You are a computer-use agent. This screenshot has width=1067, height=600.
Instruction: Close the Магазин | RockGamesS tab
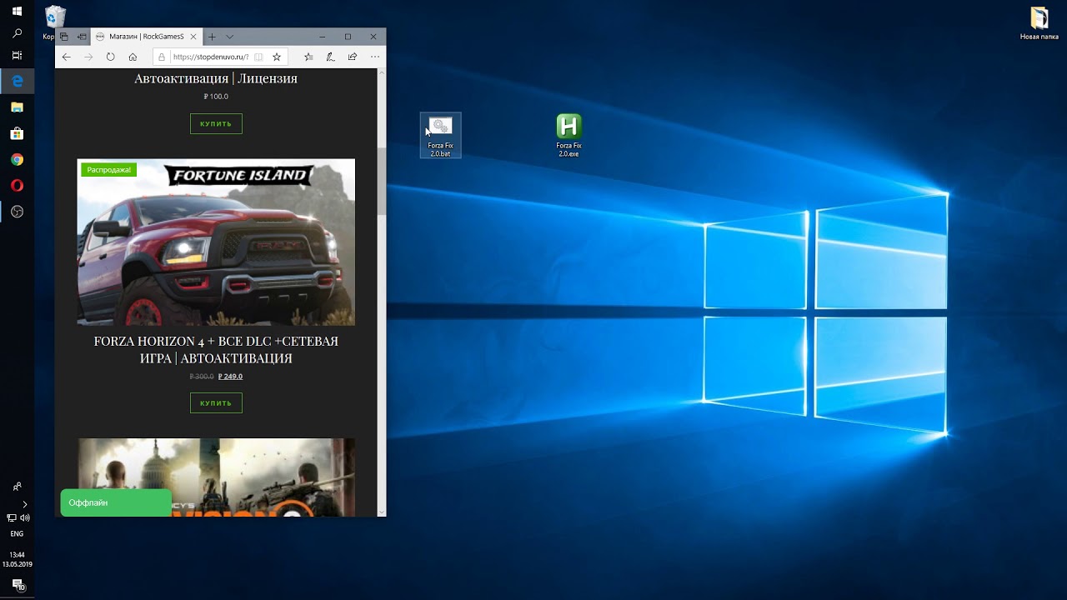tap(194, 37)
